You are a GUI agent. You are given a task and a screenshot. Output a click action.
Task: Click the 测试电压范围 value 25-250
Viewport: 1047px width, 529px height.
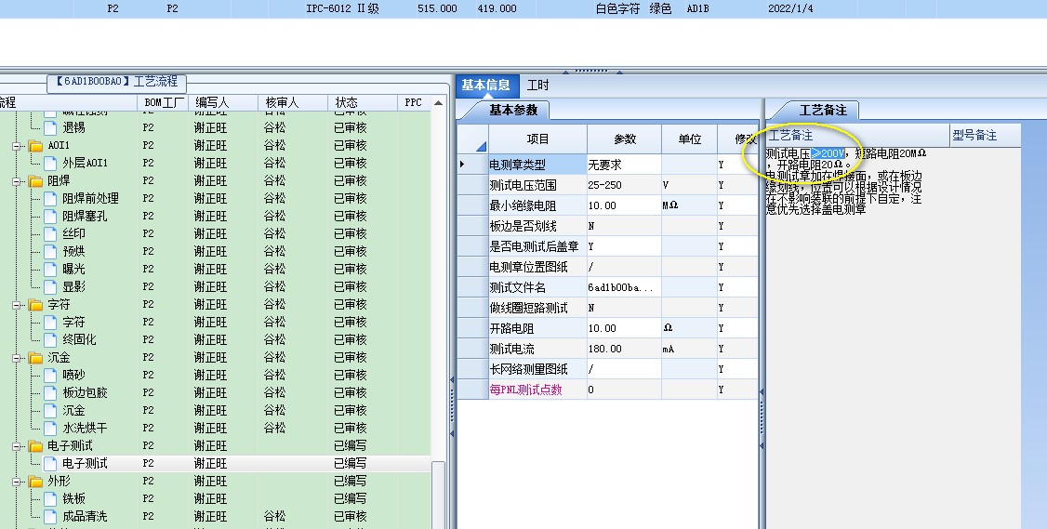coord(624,185)
